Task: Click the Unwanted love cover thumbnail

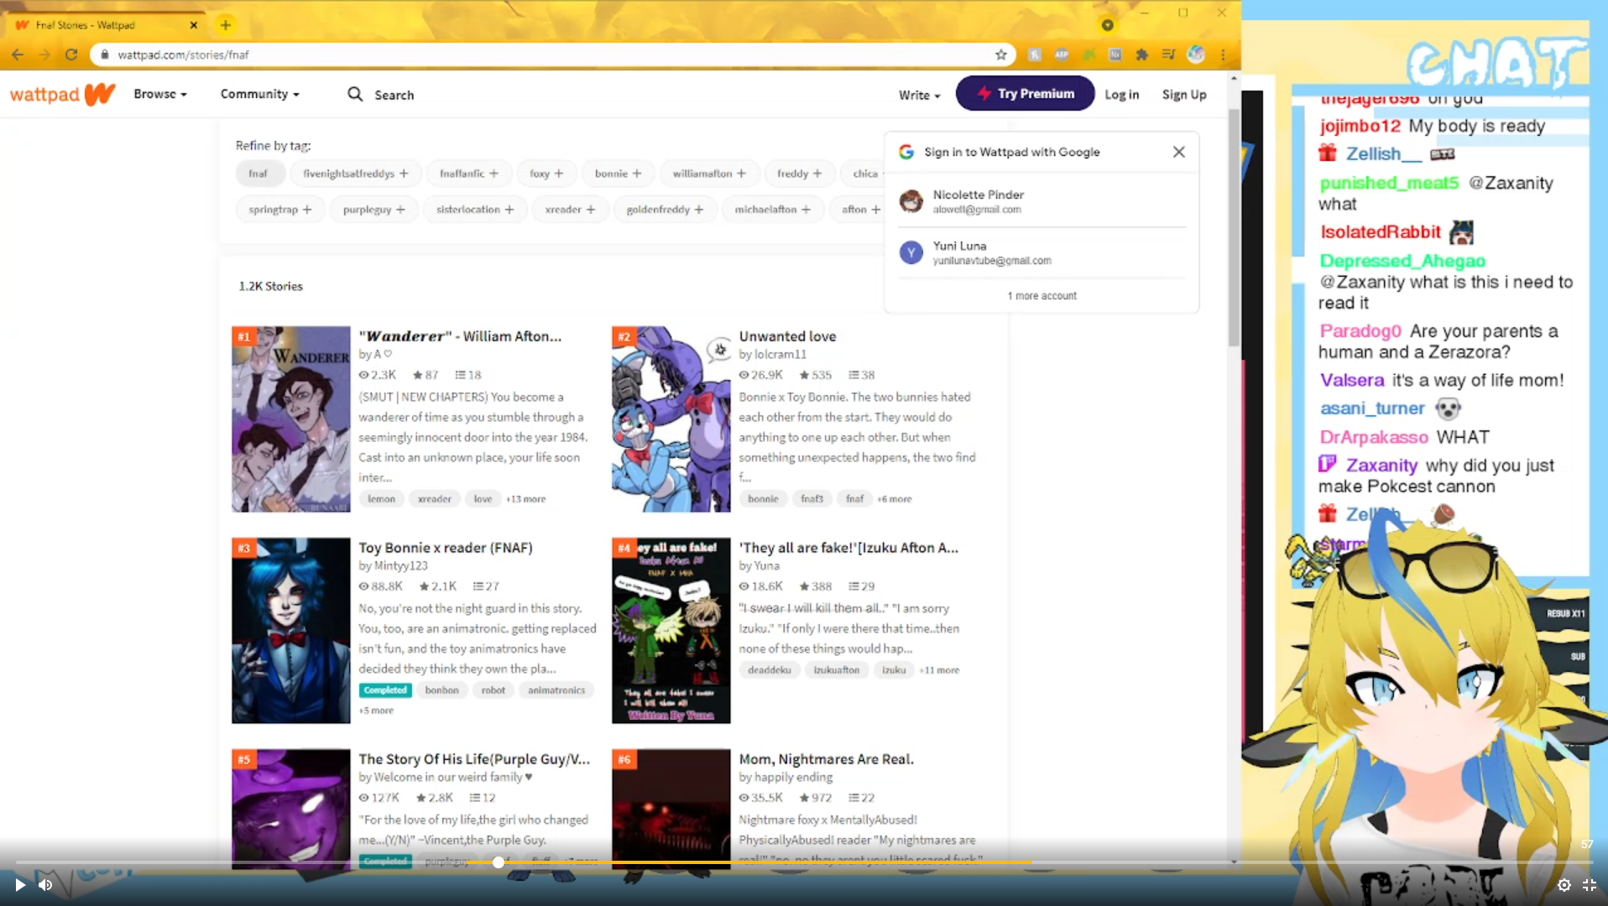Action: [x=671, y=419]
